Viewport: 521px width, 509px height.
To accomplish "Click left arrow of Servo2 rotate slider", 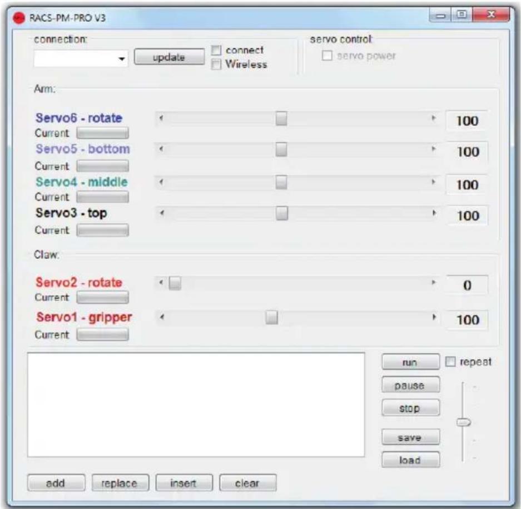I will point(161,283).
